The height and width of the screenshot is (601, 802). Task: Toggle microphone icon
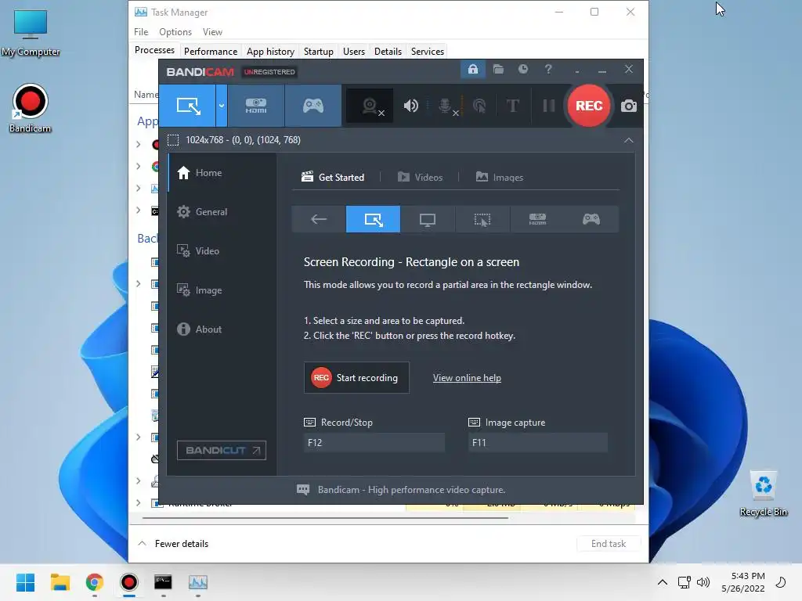click(x=446, y=106)
